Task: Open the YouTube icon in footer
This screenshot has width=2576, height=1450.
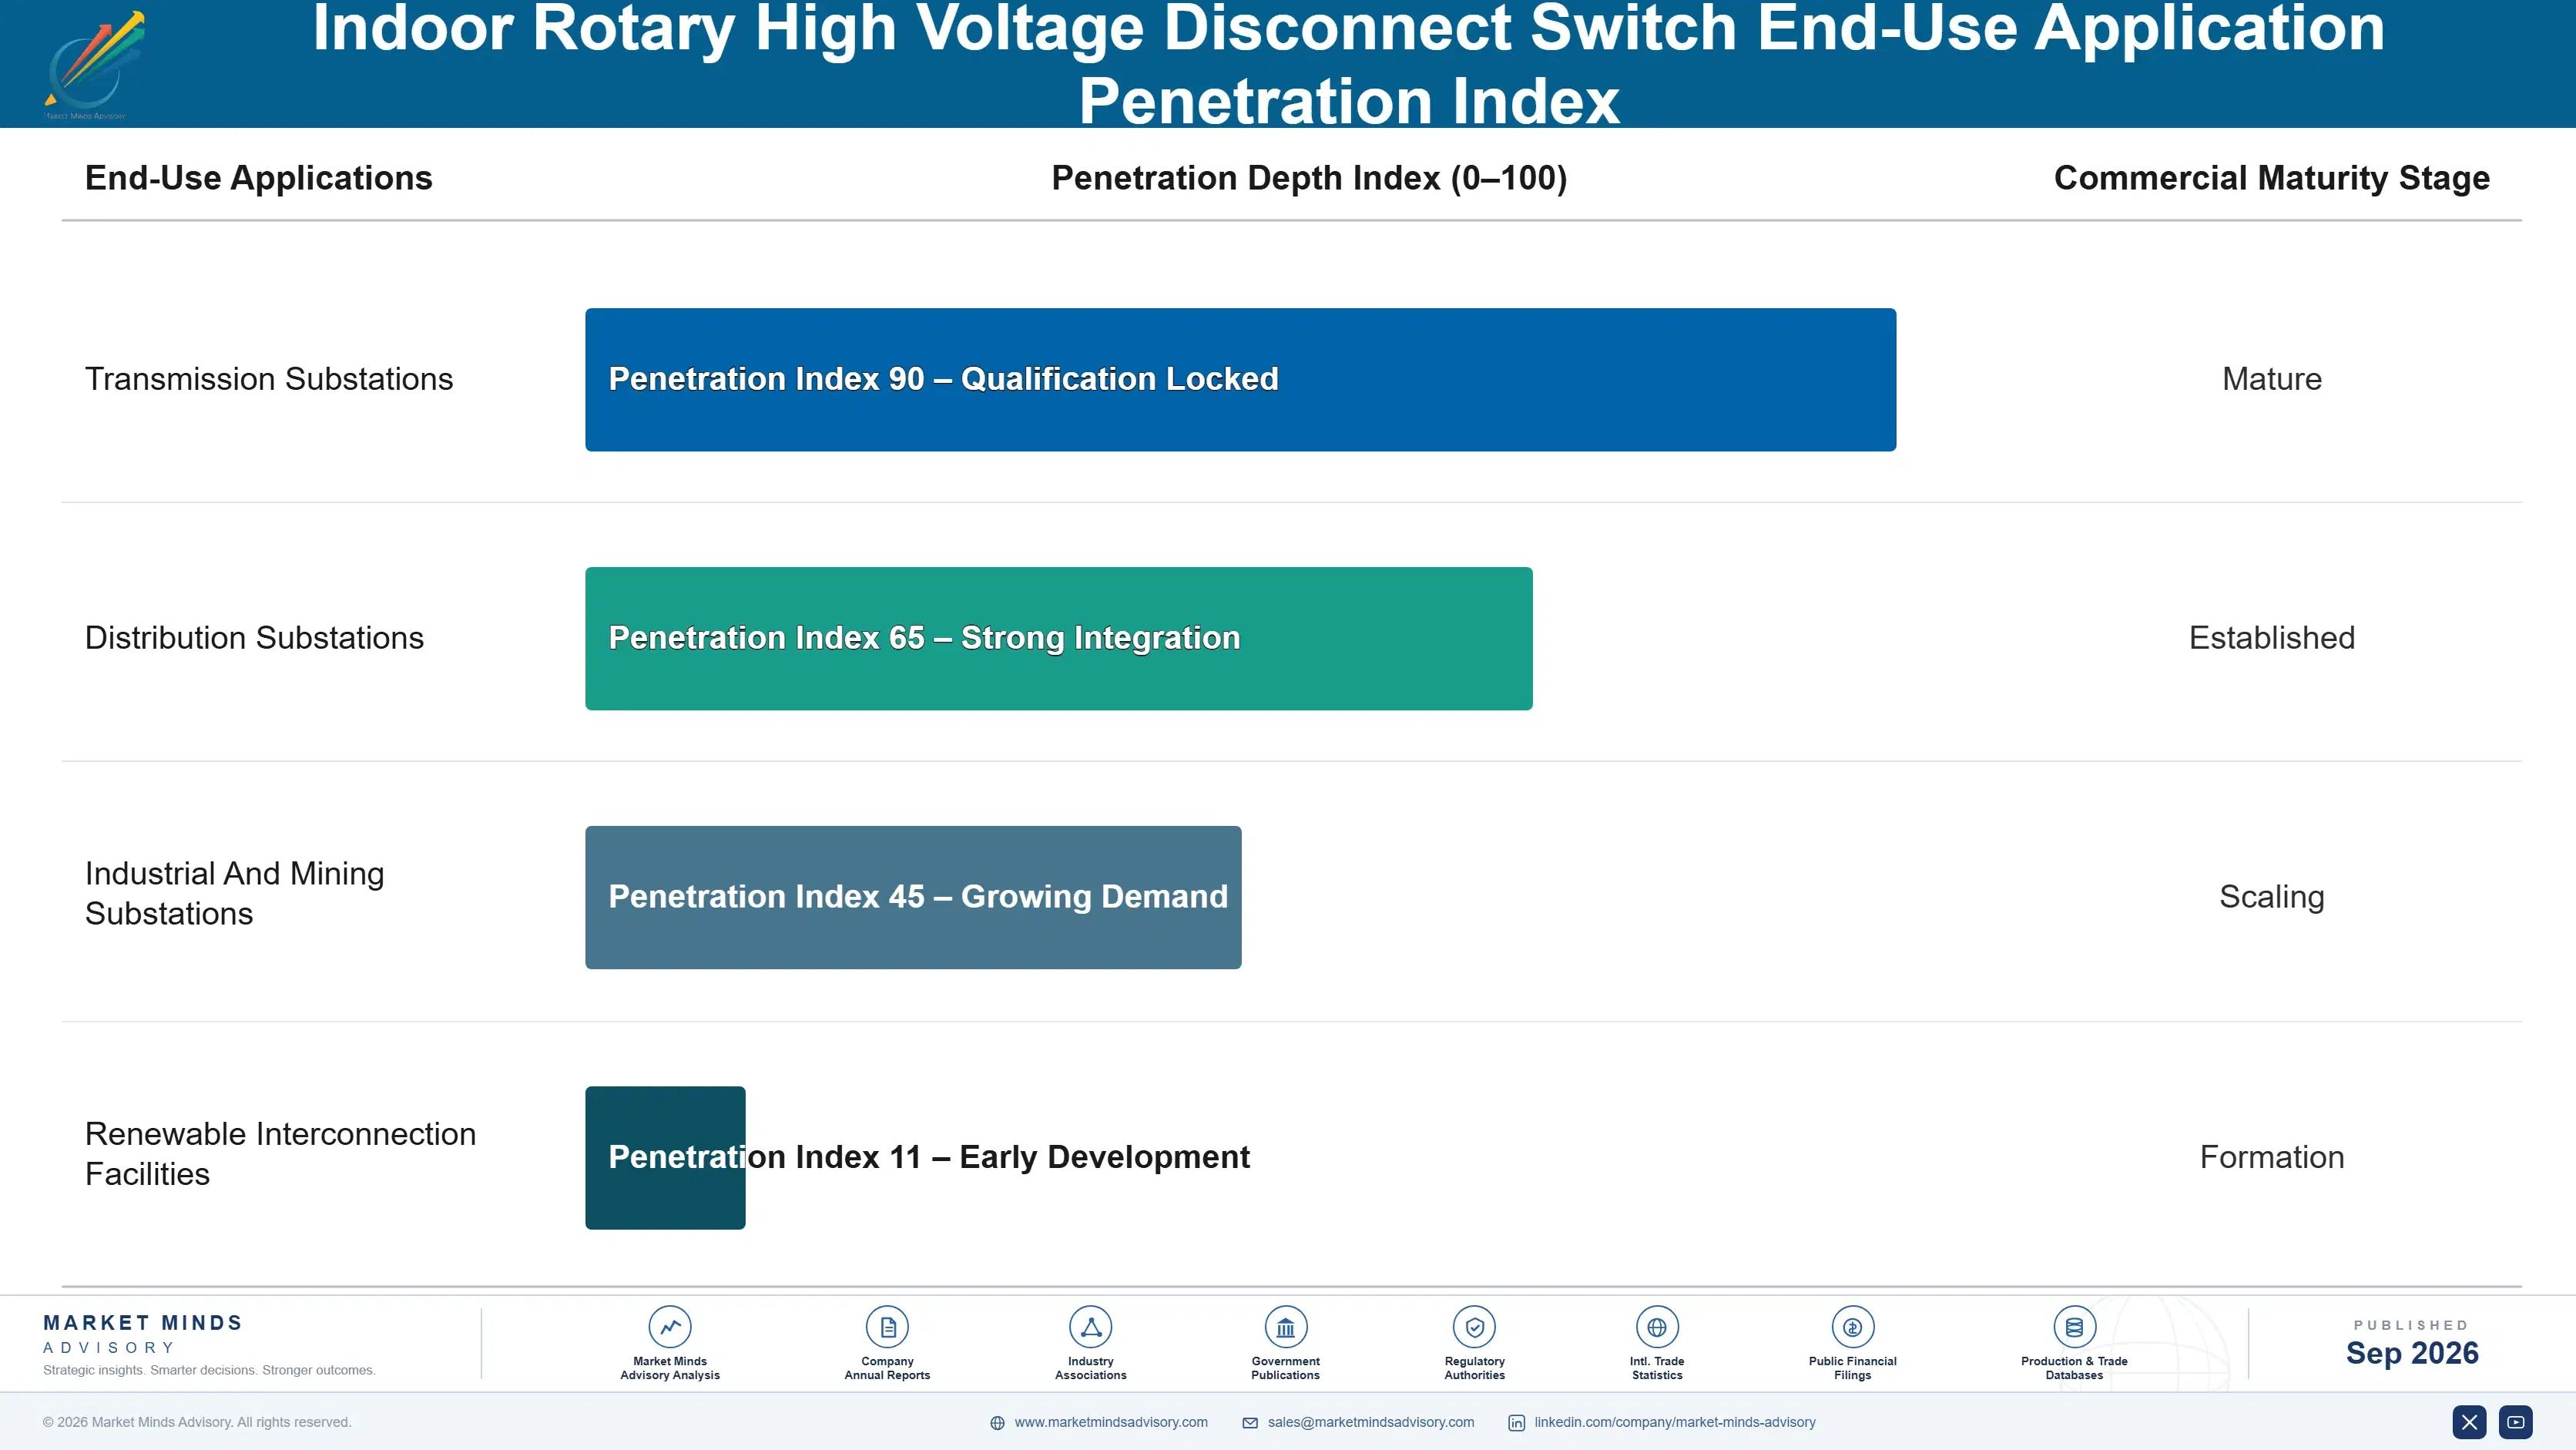Action: [2515, 1422]
